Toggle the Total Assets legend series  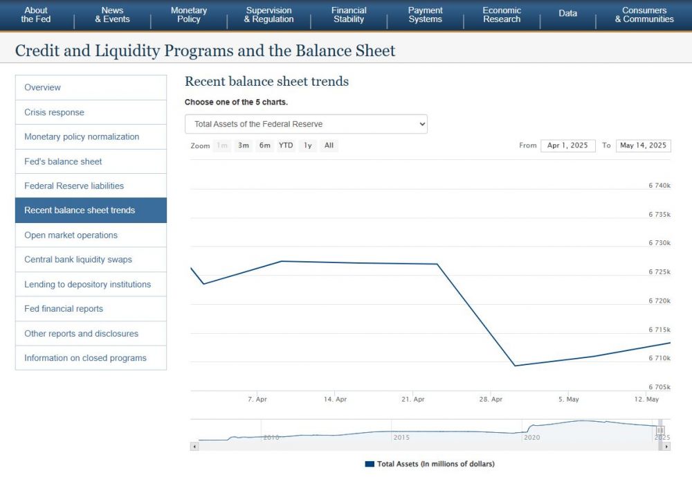(430, 464)
